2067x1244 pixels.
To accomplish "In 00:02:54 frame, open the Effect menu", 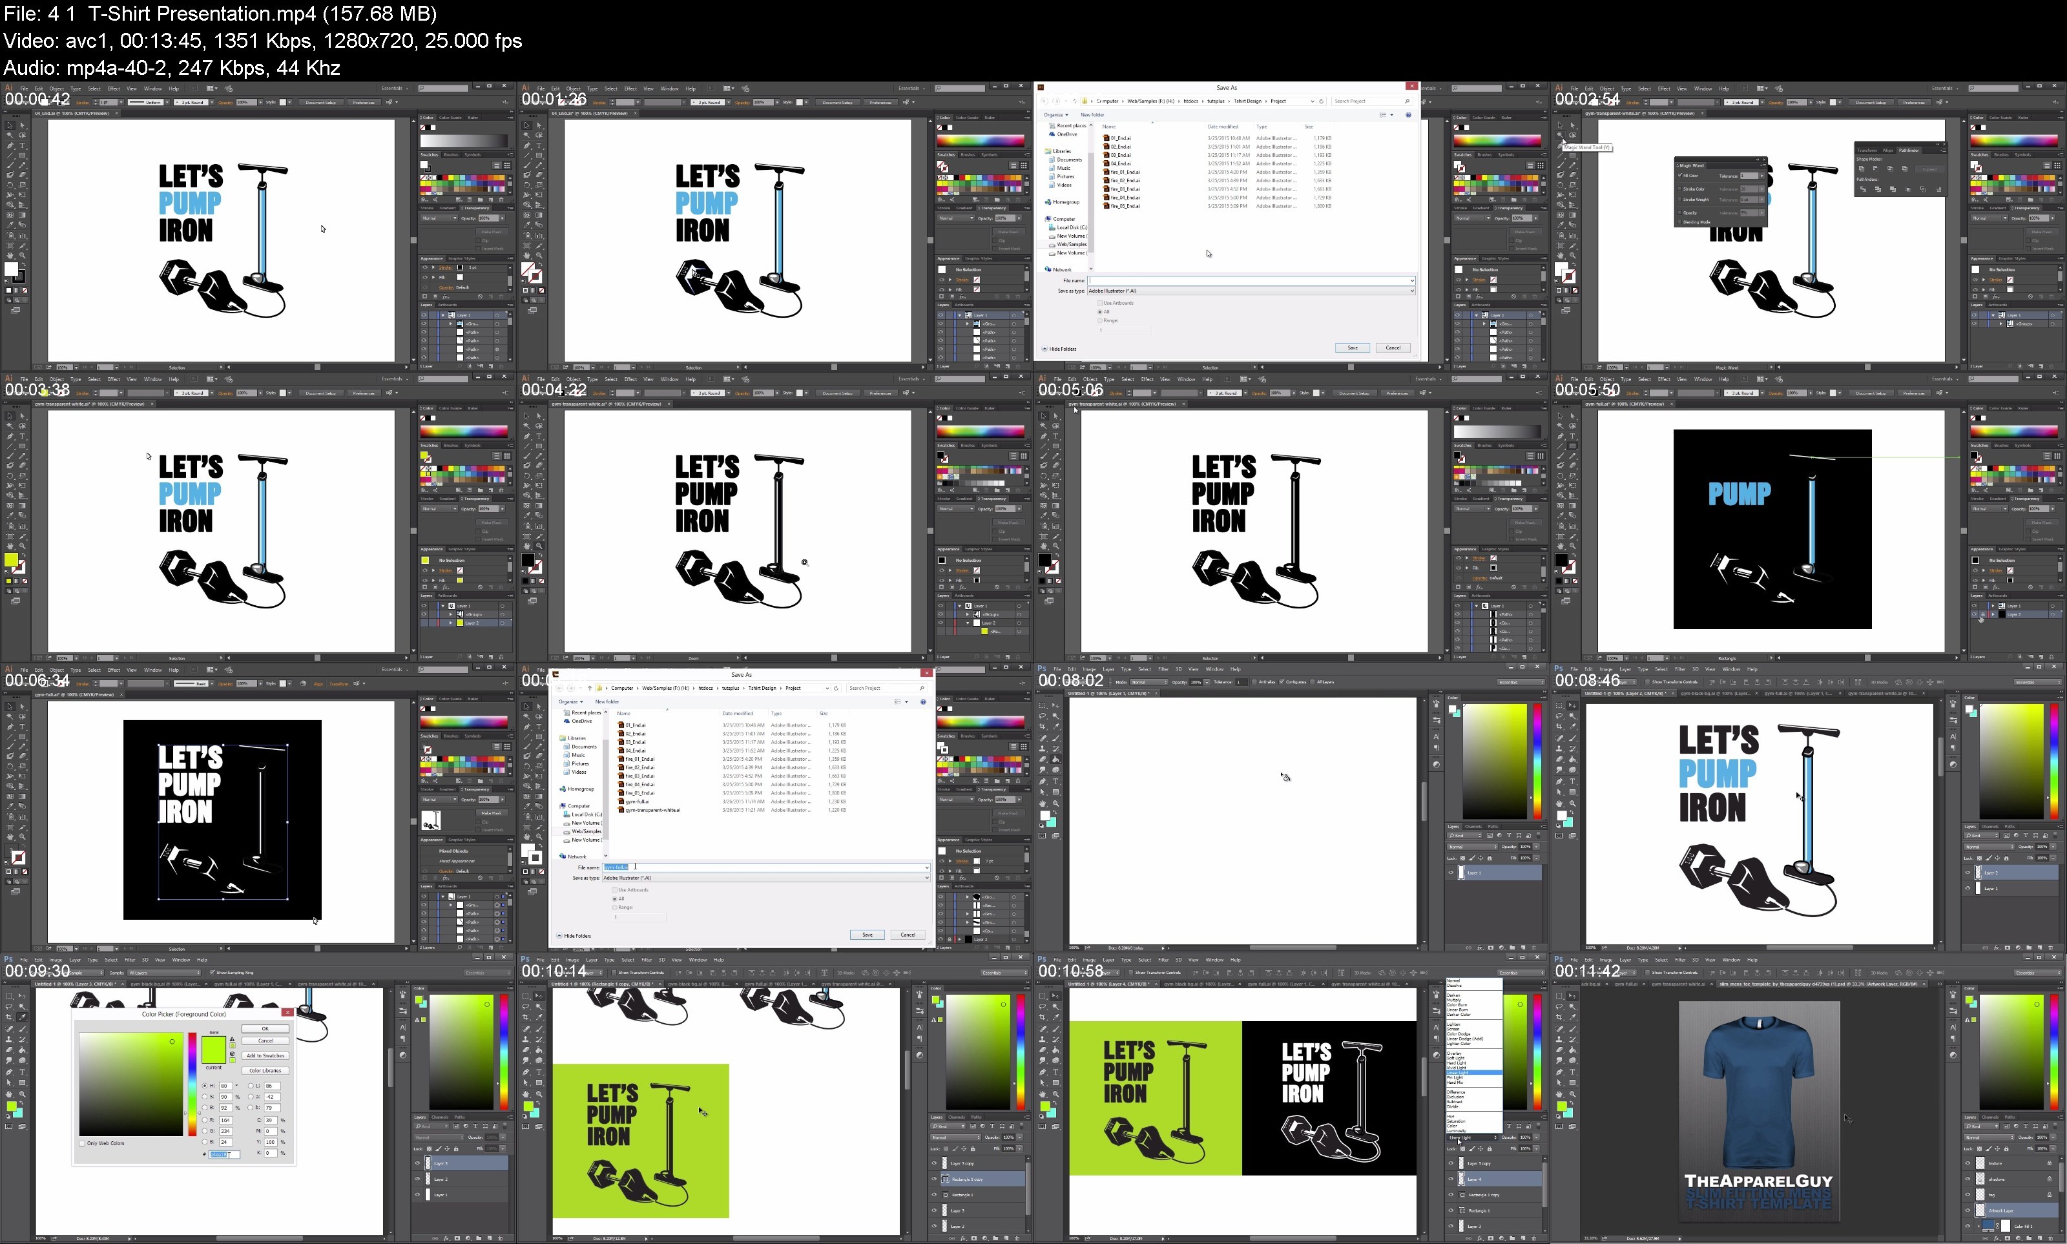I will (x=1664, y=89).
